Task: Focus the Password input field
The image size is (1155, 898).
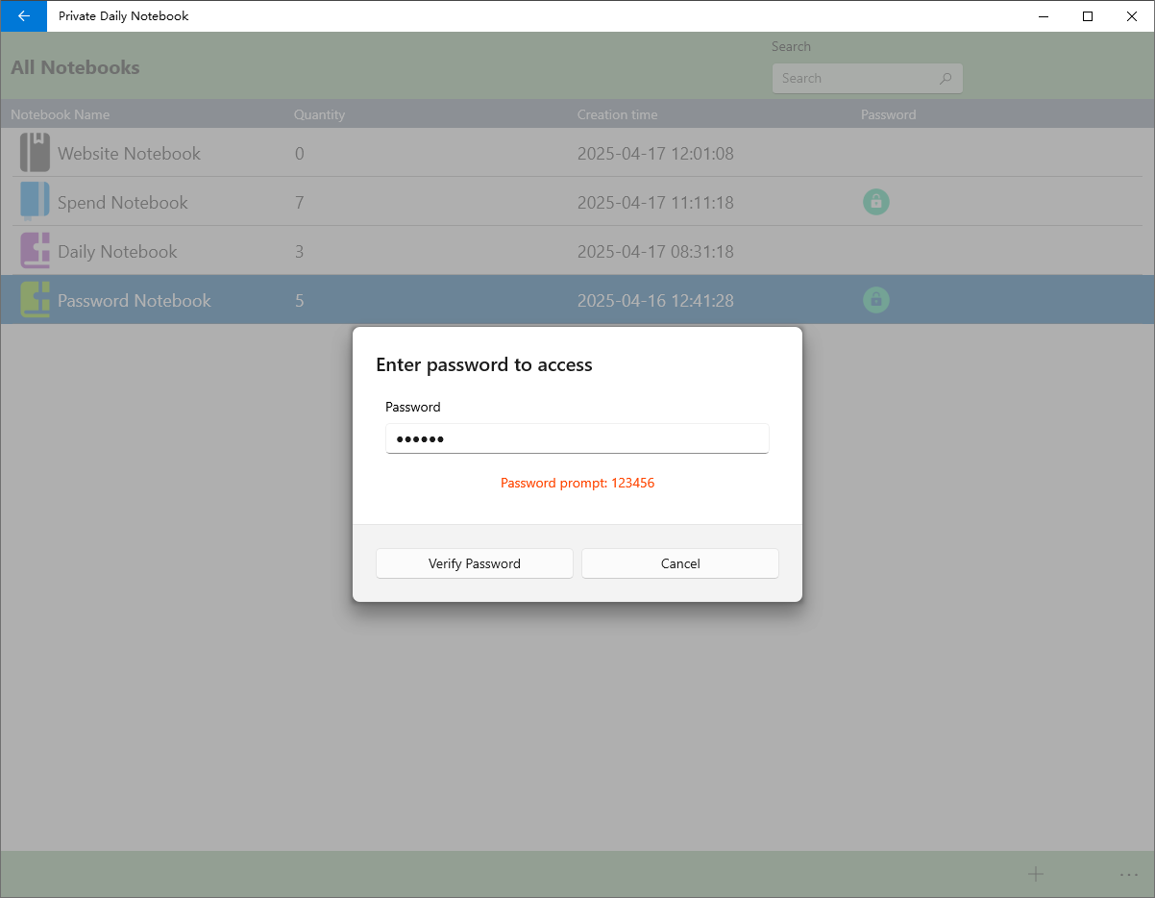Action: 577,438
